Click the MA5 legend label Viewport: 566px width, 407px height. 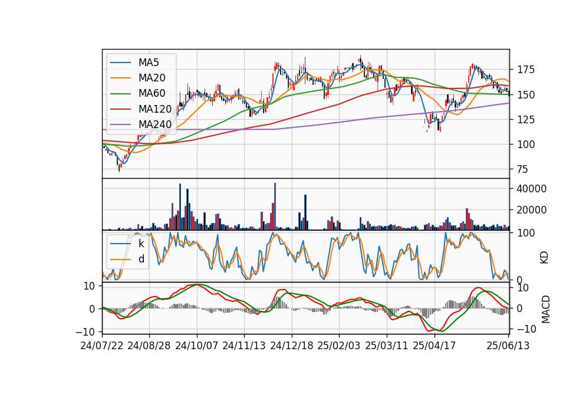coord(149,63)
